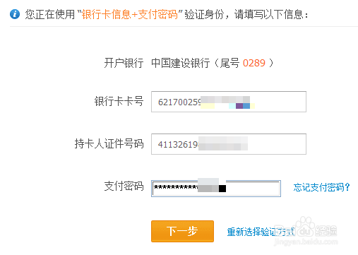Select the 开户银行 label
The image size is (358, 255).
(124, 63)
